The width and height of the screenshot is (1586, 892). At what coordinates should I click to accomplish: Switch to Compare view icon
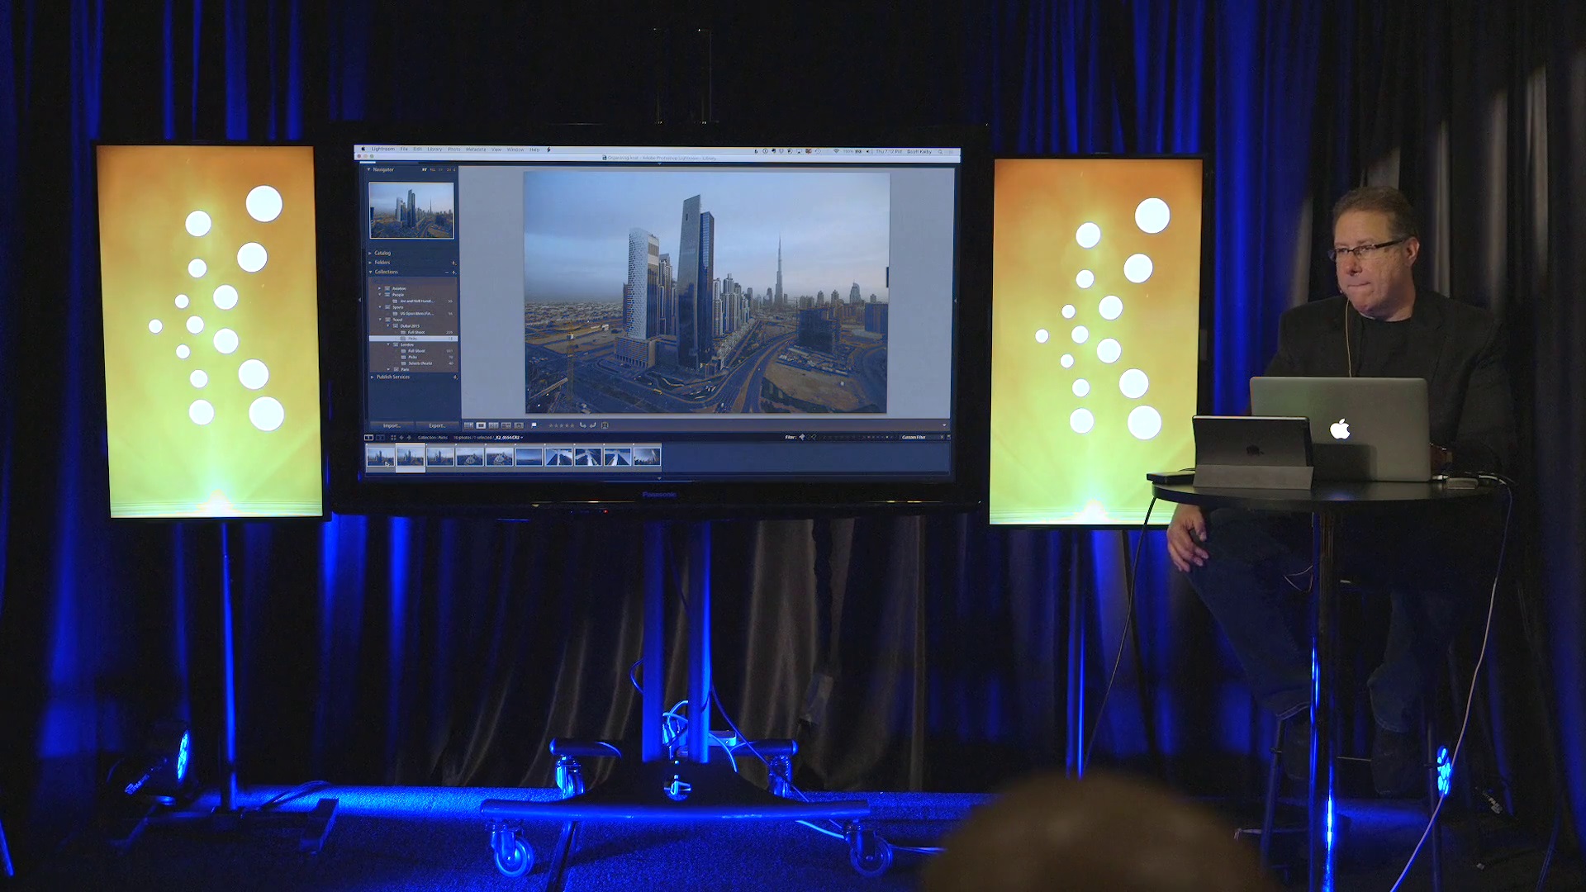(x=493, y=425)
